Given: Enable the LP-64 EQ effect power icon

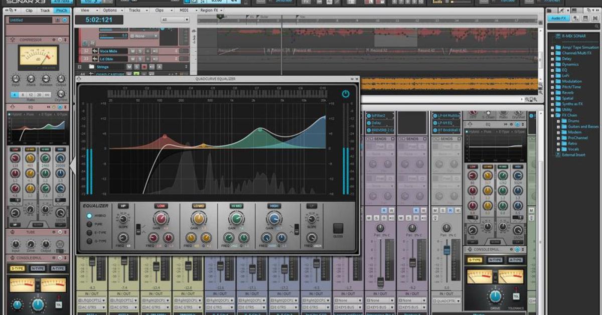Looking at the screenshot, I should (x=434, y=123).
